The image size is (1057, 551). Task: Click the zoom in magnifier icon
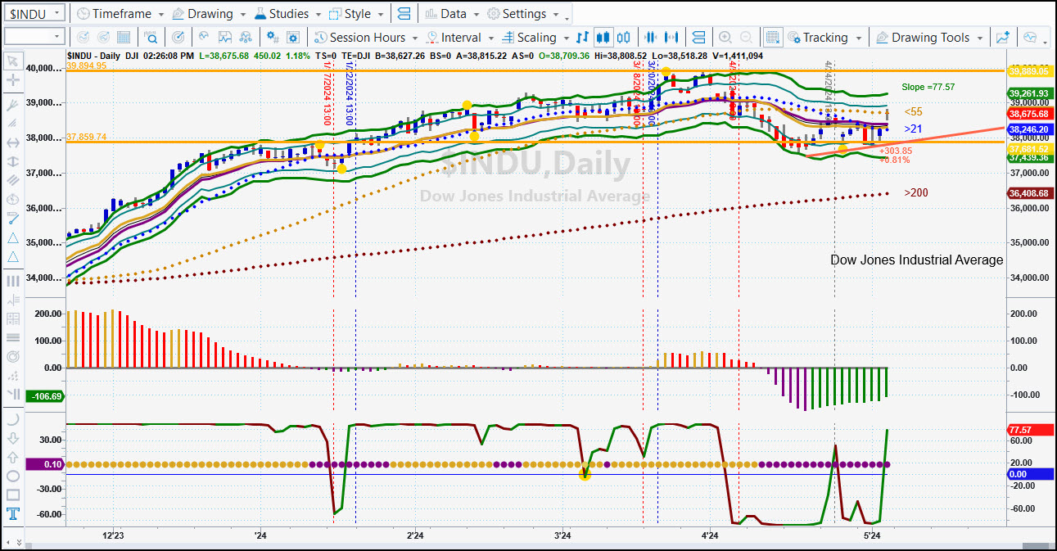[x=725, y=38]
